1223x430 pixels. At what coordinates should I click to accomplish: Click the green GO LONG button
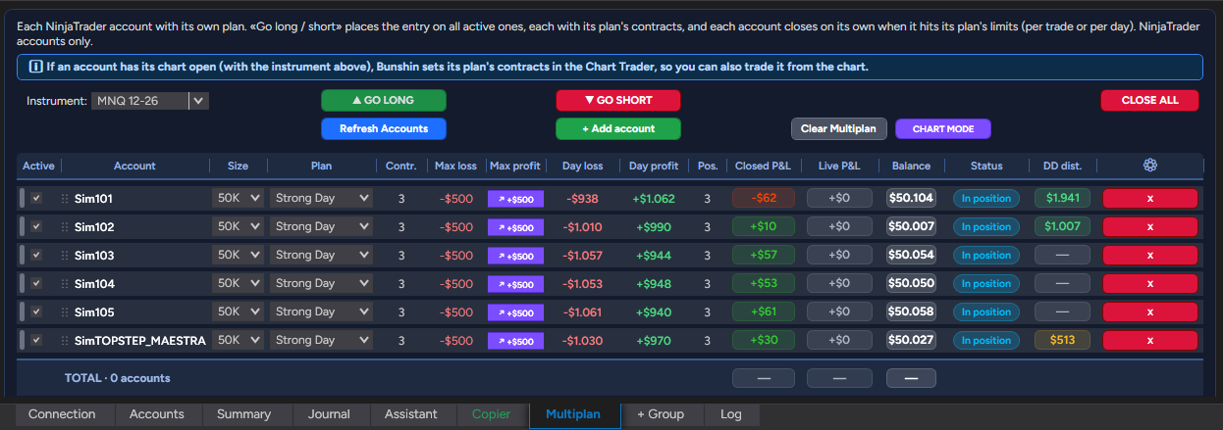(x=383, y=100)
